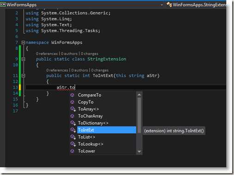Click the method icon beside ToLower

click(x=72, y=151)
